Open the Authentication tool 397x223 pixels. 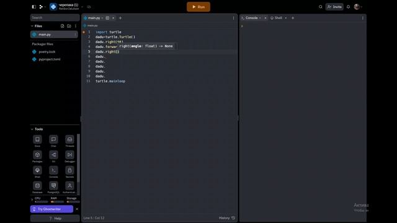(69, 187)
